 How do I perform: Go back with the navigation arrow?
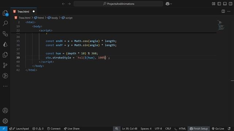[63, 4]
